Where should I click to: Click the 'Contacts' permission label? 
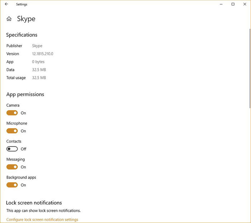tap(14, 141)
